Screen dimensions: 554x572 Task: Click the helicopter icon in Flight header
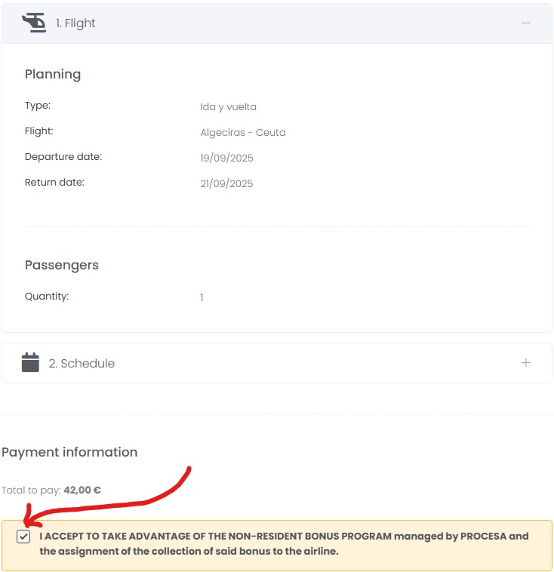[x=34, y=23]
